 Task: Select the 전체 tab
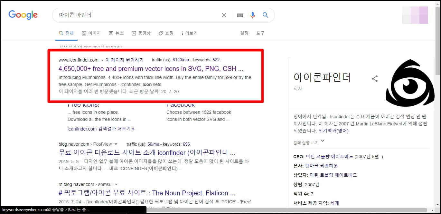[66, 33]
